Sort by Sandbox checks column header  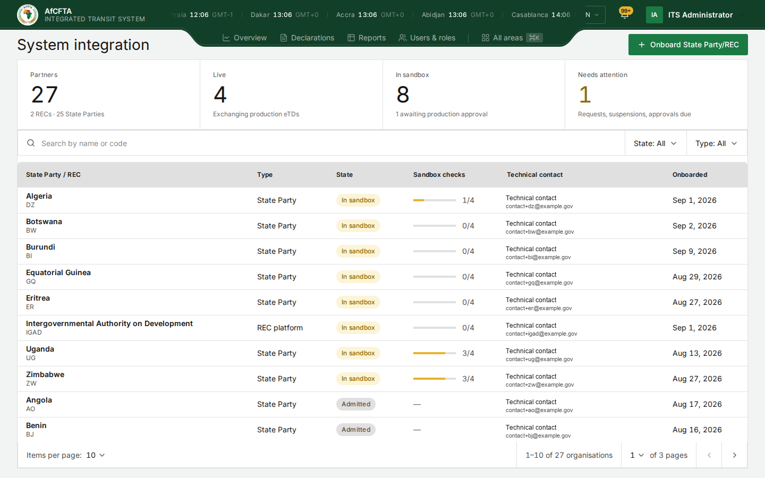pyautogui.click(x=439, y=175)
